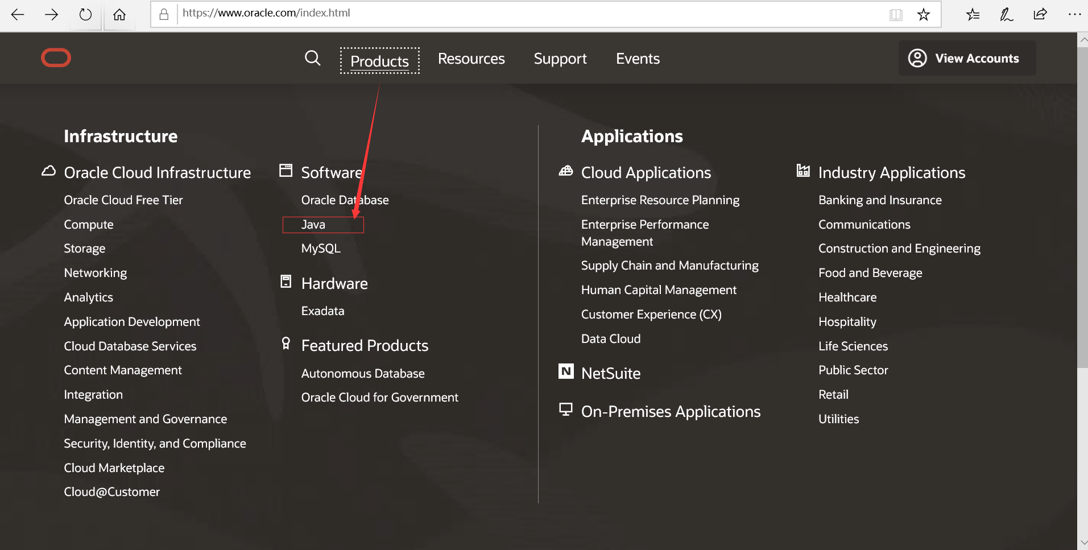
Task: Open reading view book icon
Action: (x=896, y=15)
